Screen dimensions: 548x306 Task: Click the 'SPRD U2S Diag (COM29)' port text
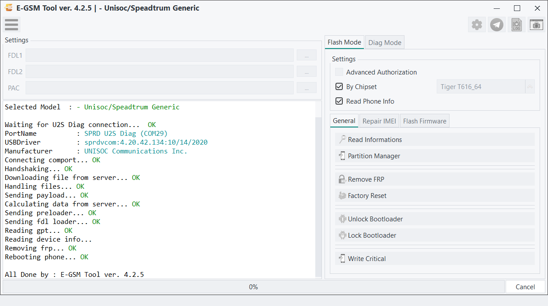coord(126,134)
